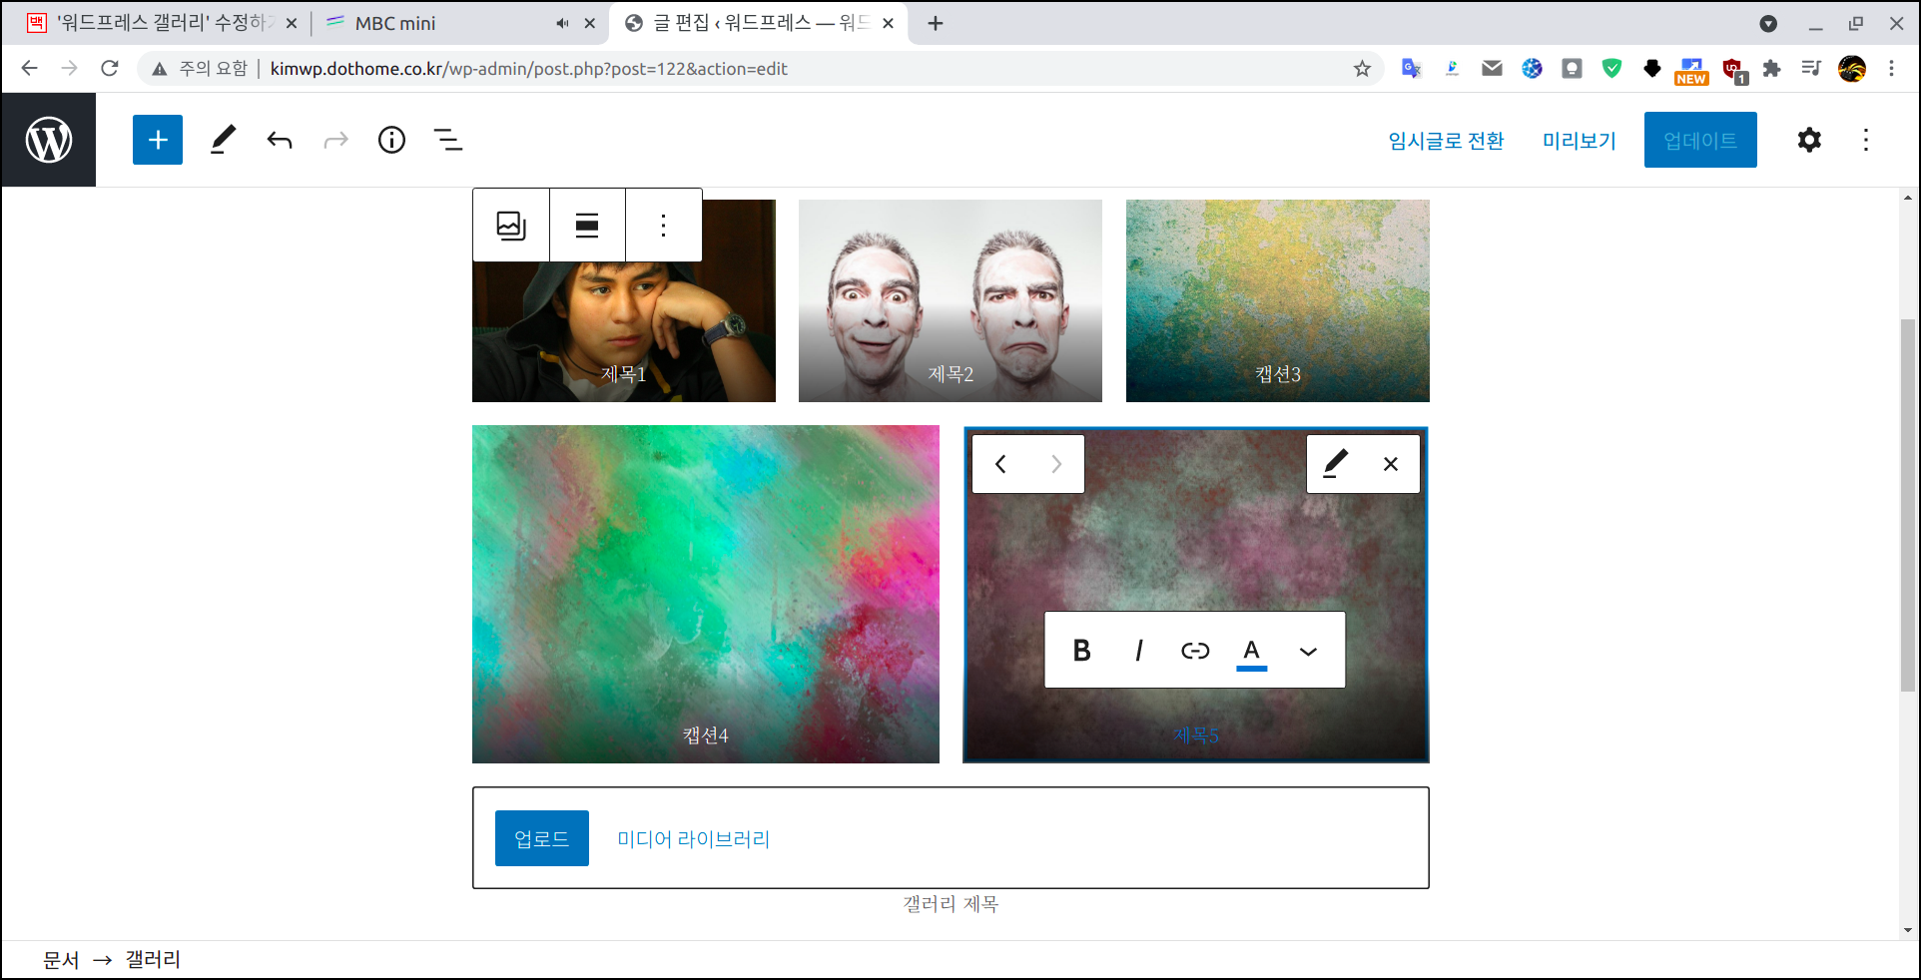Open editor options three-dot menu

1865,140
